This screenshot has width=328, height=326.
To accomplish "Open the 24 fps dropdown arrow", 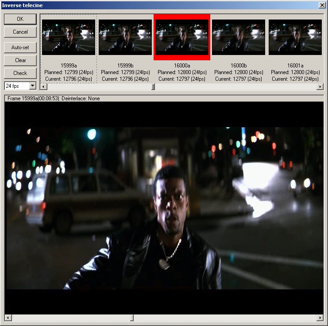I will [33, 86].
